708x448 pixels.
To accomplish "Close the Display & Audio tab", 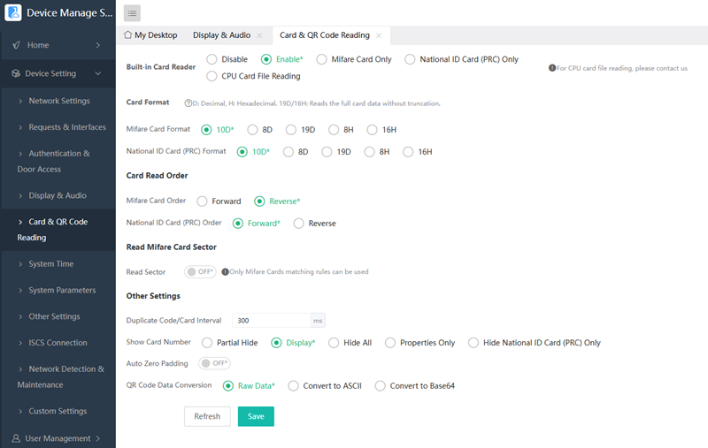I will (x=259, y=35).
